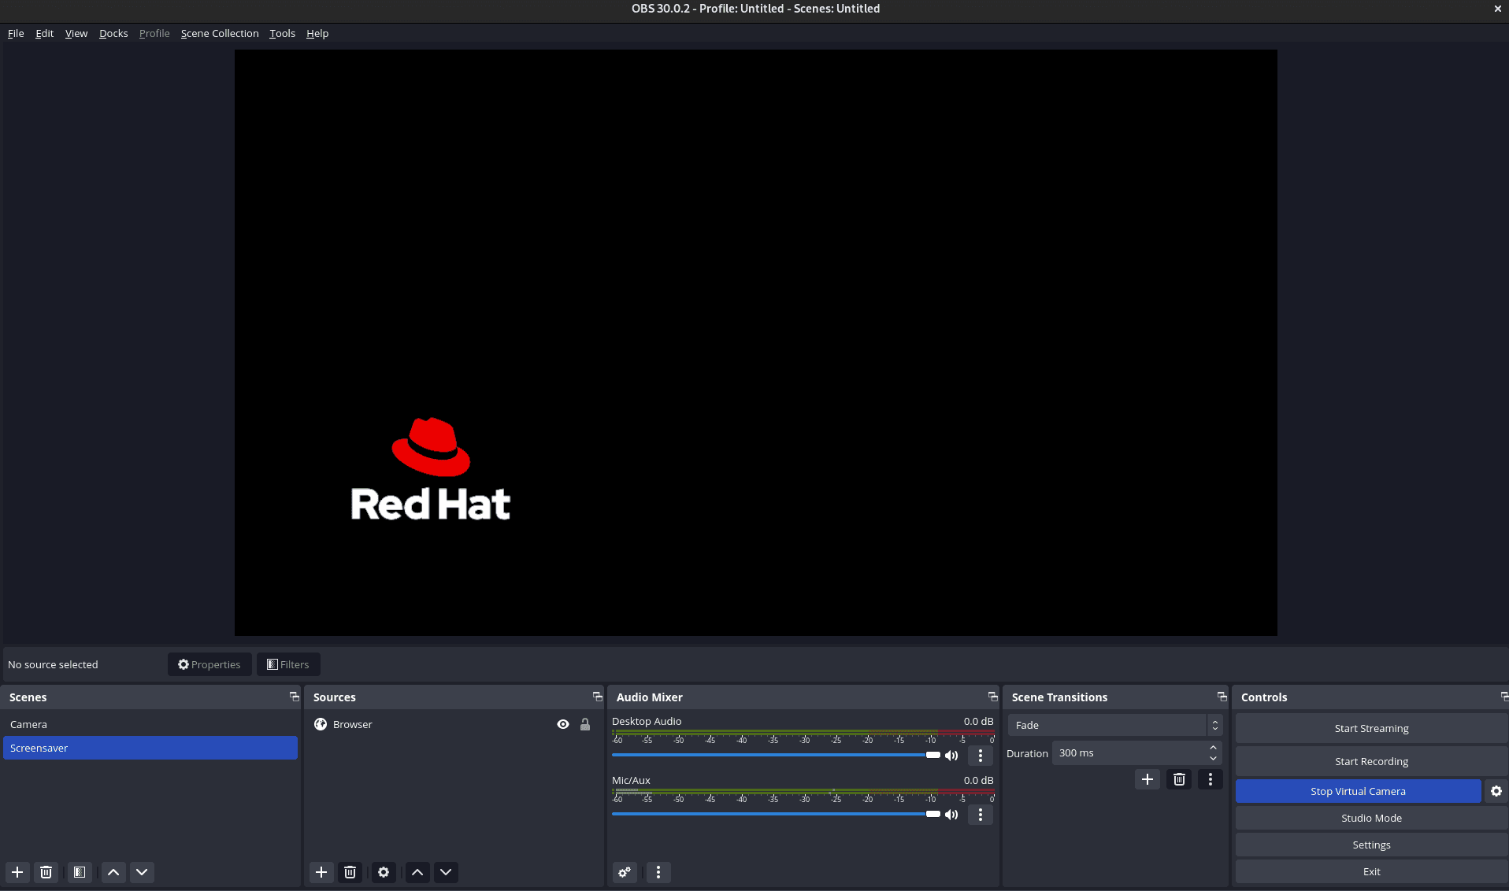Screen dimensions: 1509x891
Task: Open source properties gear in Sources toolbar
Action: 384,872
